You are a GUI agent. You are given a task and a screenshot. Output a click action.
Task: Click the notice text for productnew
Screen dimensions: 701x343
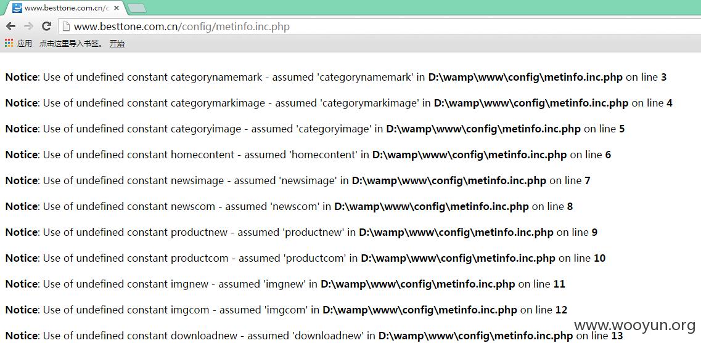301,233
